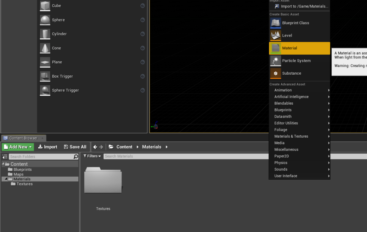Open the Physics submenu
The height and width of the screenshot is (232, 367).
pyautogui.click(x=300, y=163)
